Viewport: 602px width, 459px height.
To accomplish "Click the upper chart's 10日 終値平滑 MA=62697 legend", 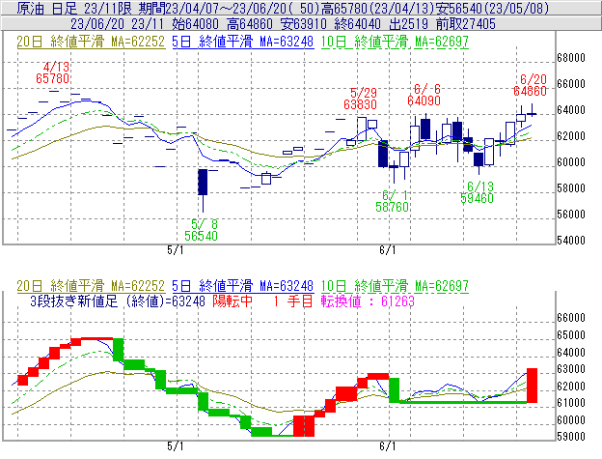I will point(395,42).
